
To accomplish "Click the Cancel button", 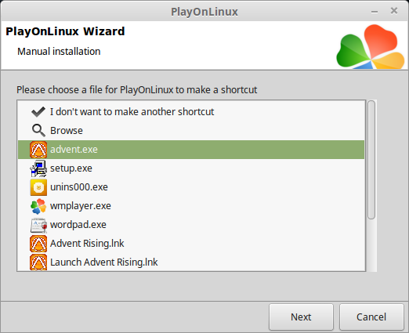I will pyautogui.click(x=371, y=317).
